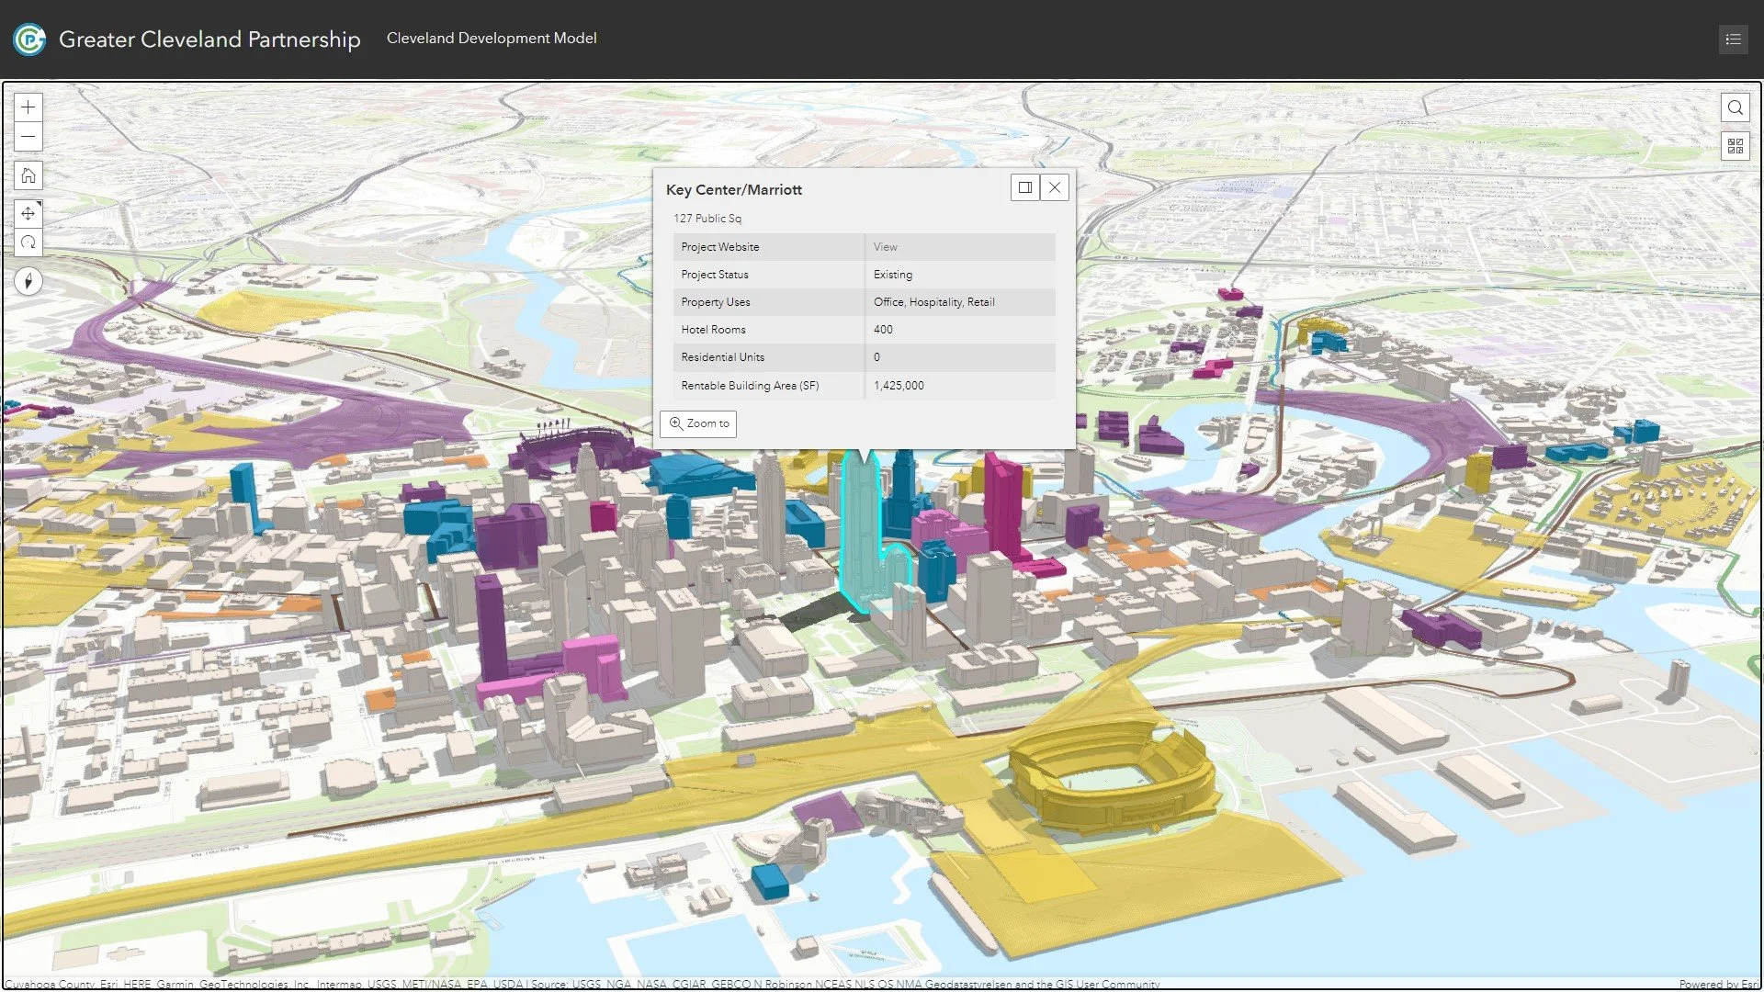Open the layer list panel

click(x=1733, y=39)
